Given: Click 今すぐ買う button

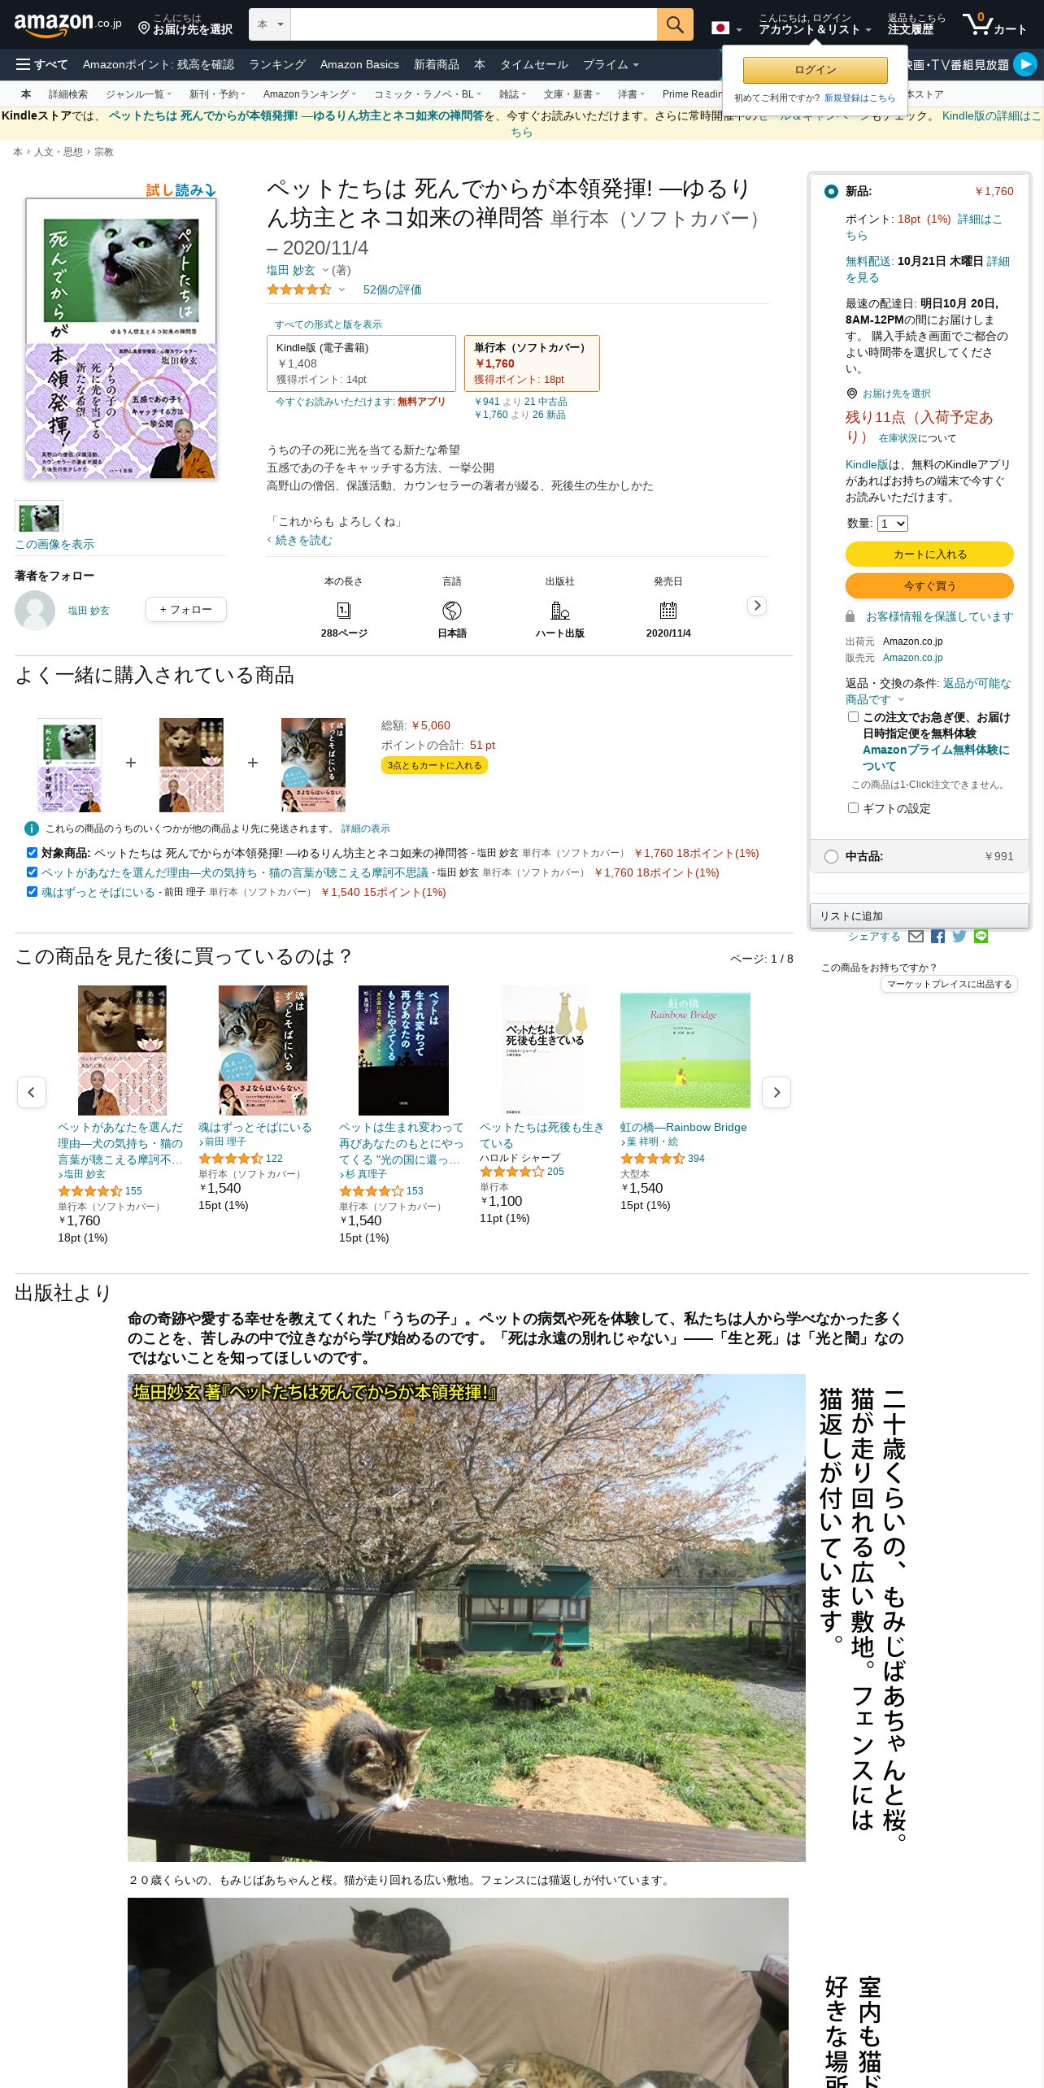Looking at the screenshot, I should click(x=929, y=585).
